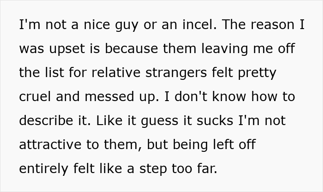
Task: Click on the word "because"
Action: 132,48
